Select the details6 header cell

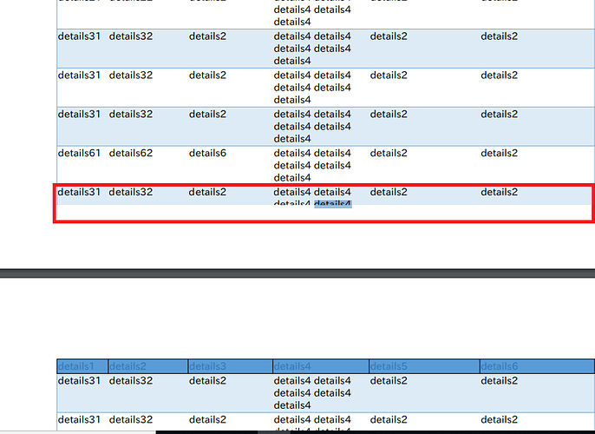click(x=500, y=366)
